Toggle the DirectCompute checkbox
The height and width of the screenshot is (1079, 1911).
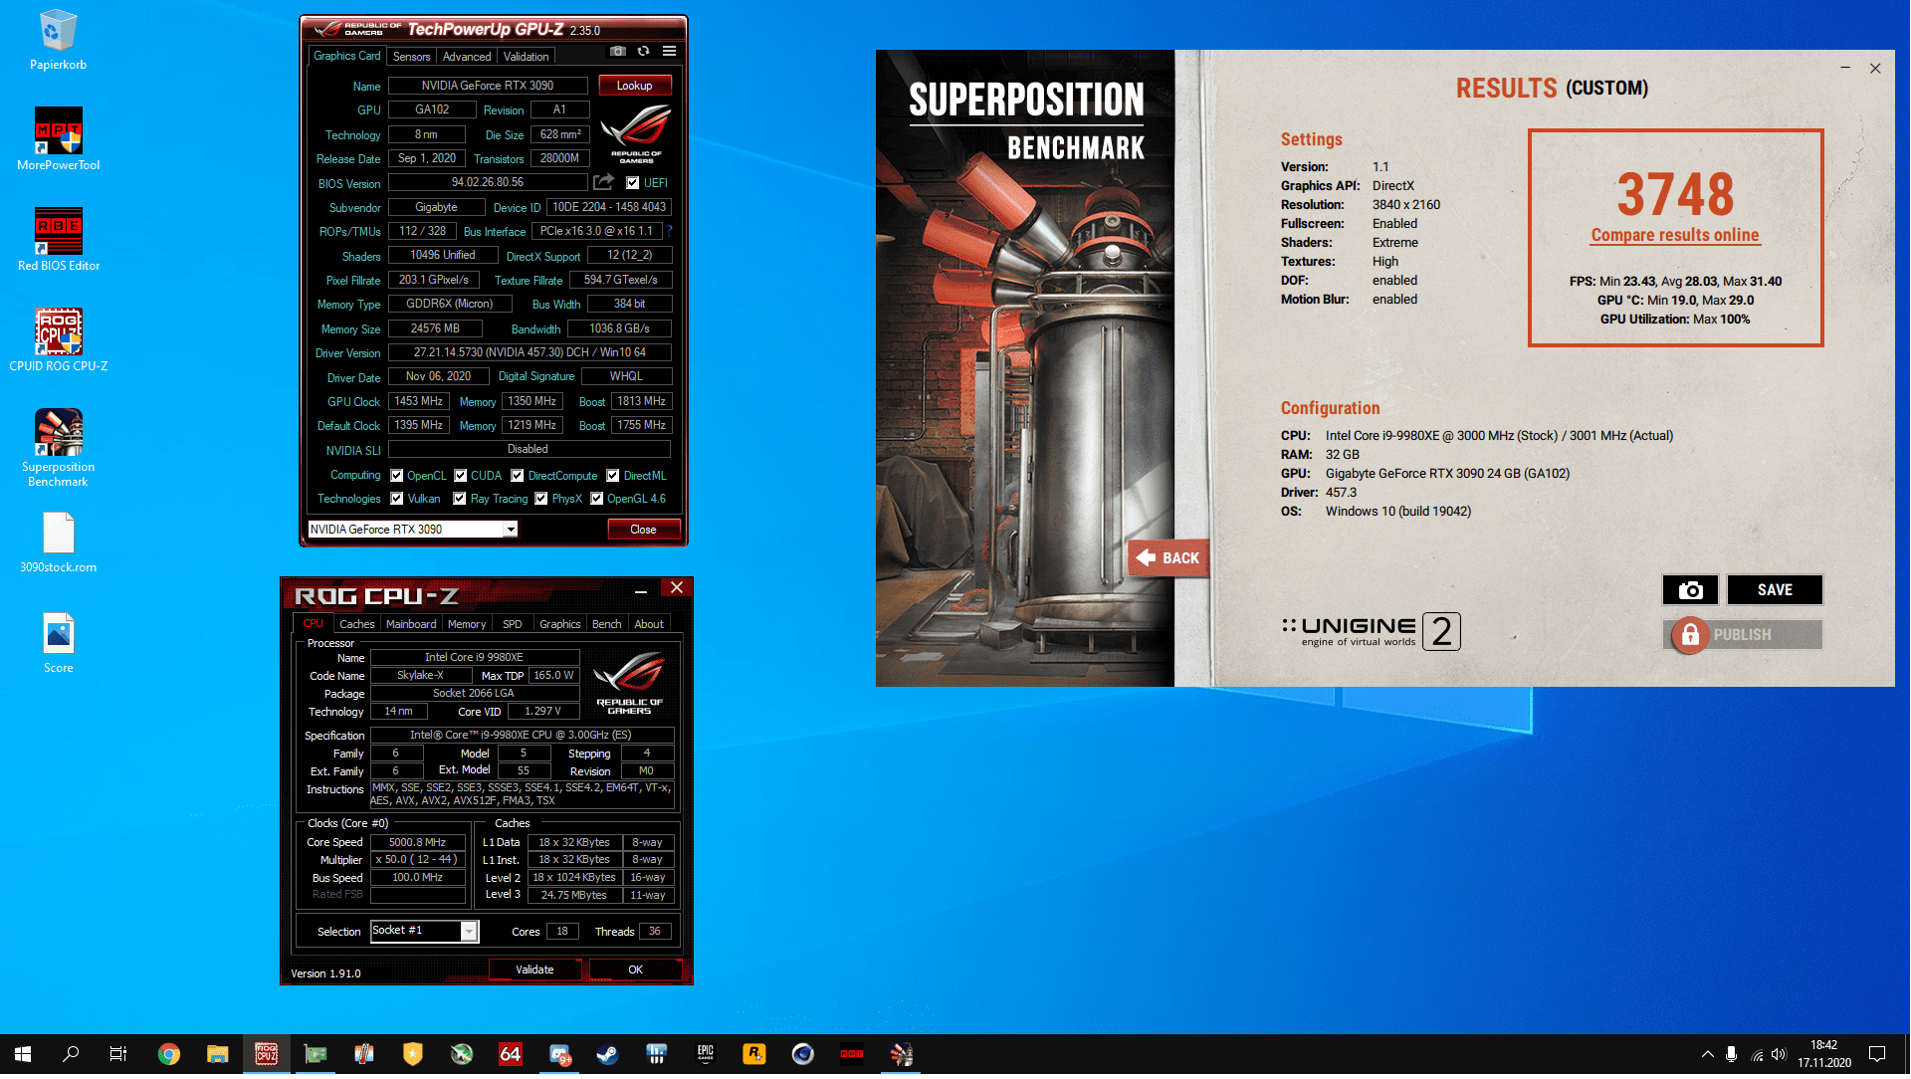pos(518,476)
